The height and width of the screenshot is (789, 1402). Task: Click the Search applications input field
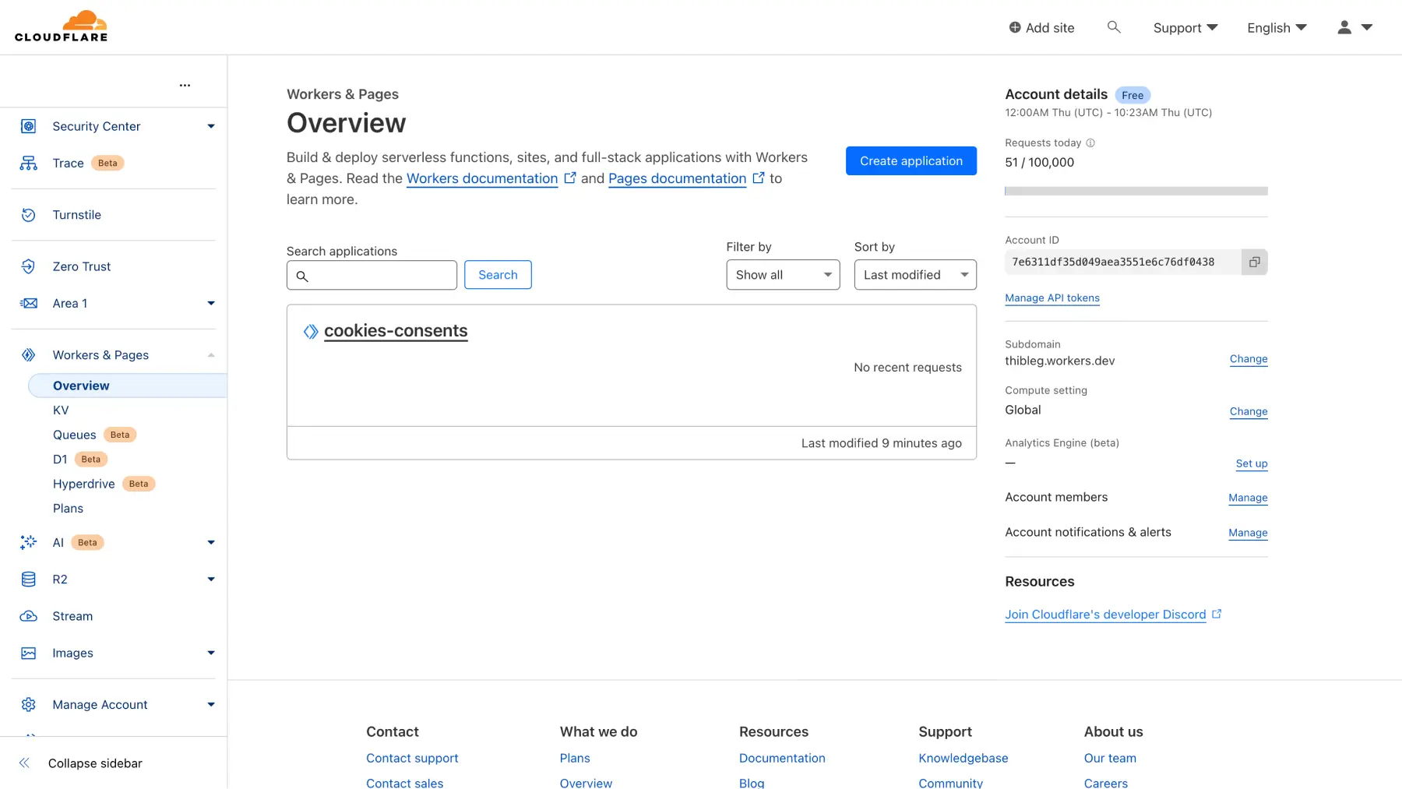(x=372, y=275)
